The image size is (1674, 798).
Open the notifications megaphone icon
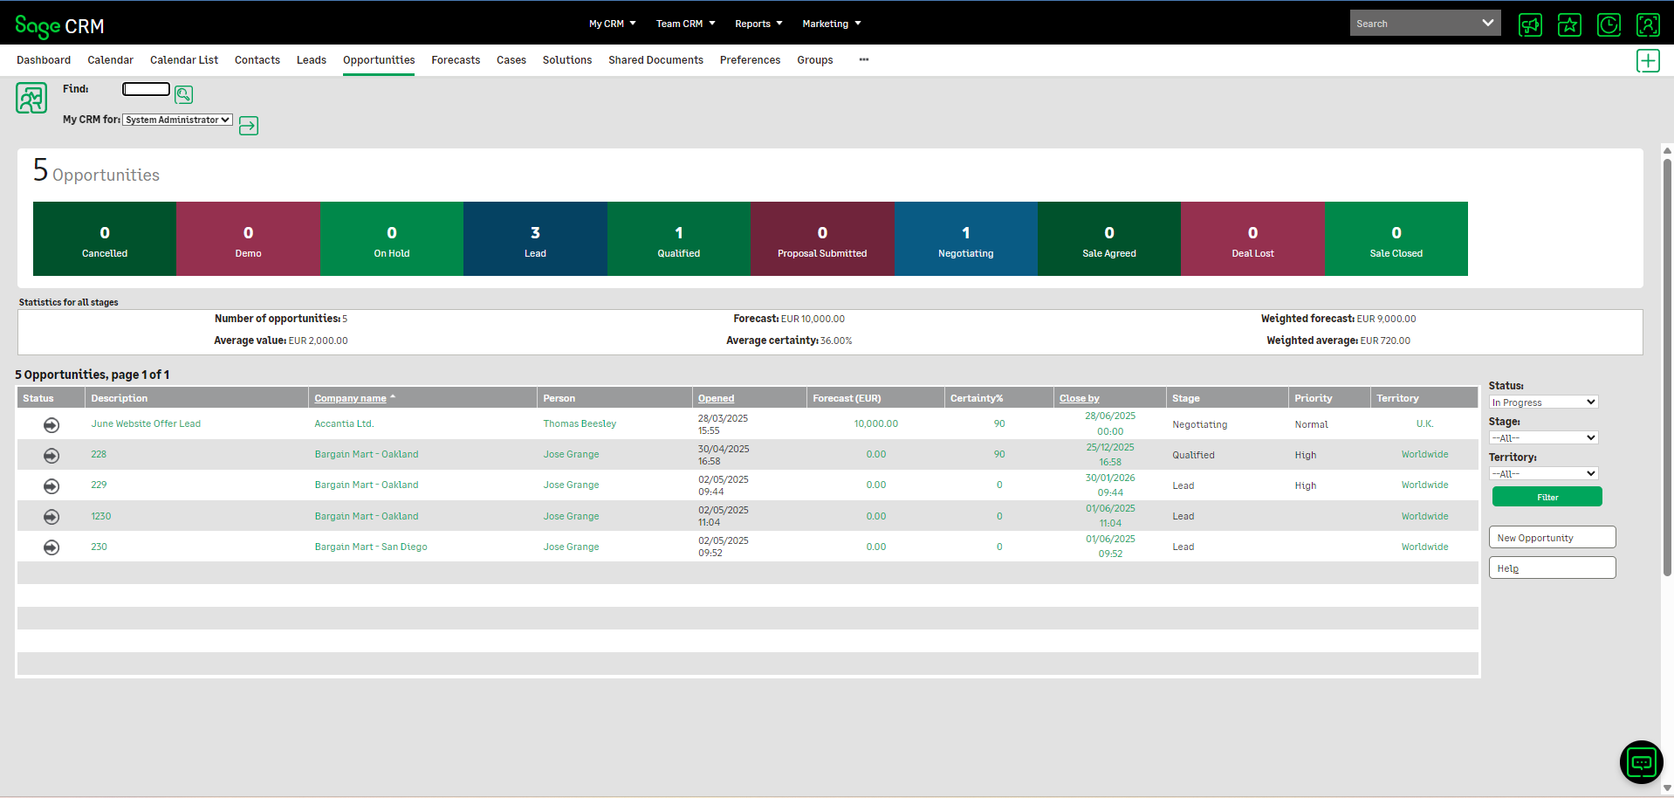(x=1530, y=24)
